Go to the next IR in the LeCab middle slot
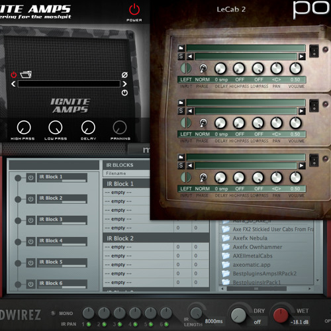The width and height of the screenshot is (331, 331). (302, 111)
